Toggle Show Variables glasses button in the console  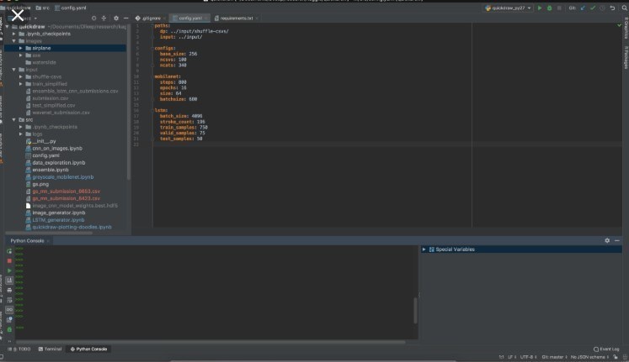9,310
